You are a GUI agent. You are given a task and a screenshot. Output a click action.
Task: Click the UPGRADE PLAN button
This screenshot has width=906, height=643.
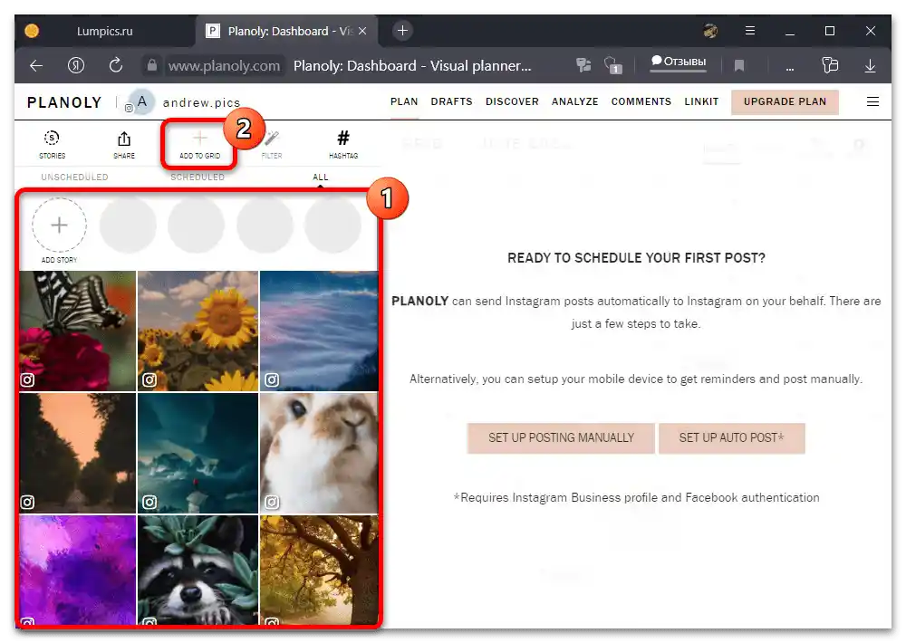click(x=785, y=101)
